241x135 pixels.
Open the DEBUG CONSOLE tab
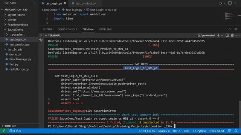pyautogui.click(x=67, y=29)
